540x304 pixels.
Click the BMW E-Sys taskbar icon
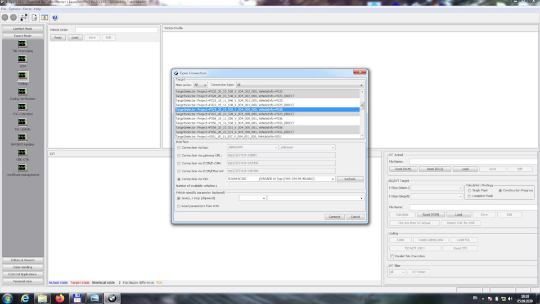pos(112,298)
